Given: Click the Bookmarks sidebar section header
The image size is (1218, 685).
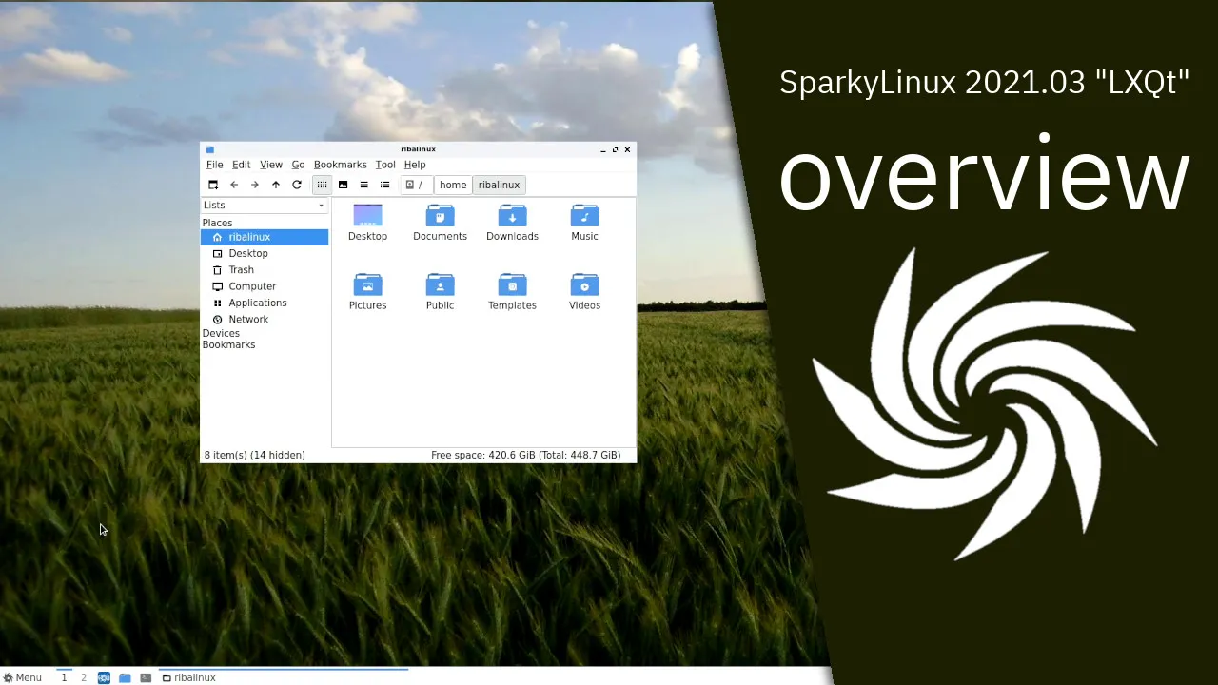Looking at the screenshot, I should pyautogui.click(x=228, y=345).
